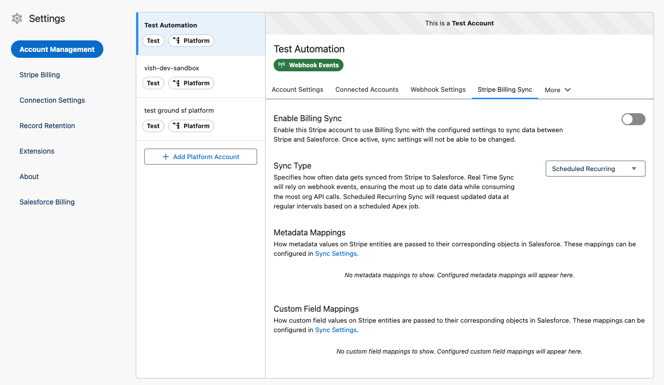This screenshot has width=664, height=385.
Task: Click Platform badge icon under test ground sf platform
Action: tap(176, 126)
